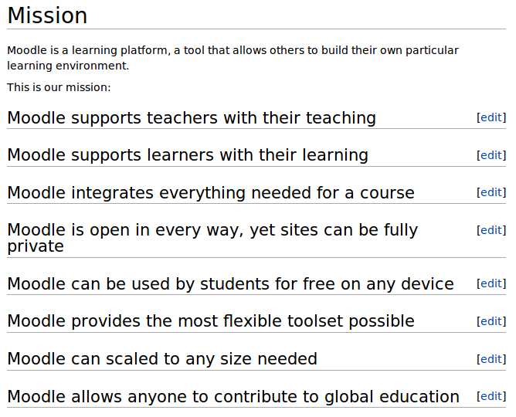This screenshot has height=417, width=516.
Task: Click heading 'Moodle provides the most flexible toolset possible'
Action: click(211, 321)
